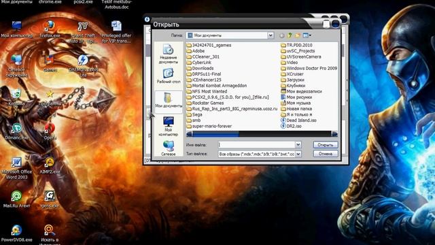Select the super-mario-forever folder
Screen dimensions: 435x245
[209, 126]
